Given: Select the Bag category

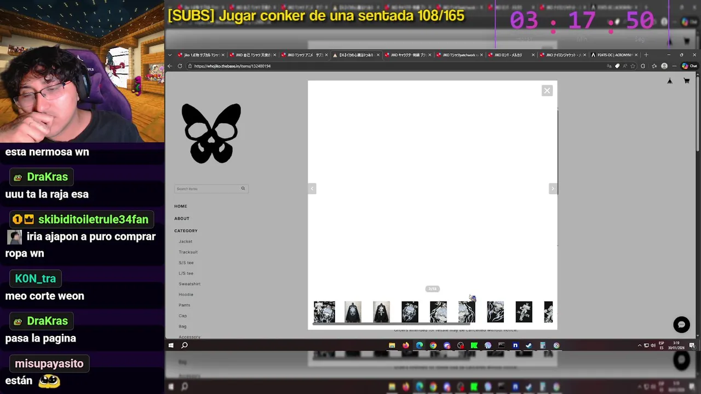Looking at the screenshot, I should (x=182, y=326).
